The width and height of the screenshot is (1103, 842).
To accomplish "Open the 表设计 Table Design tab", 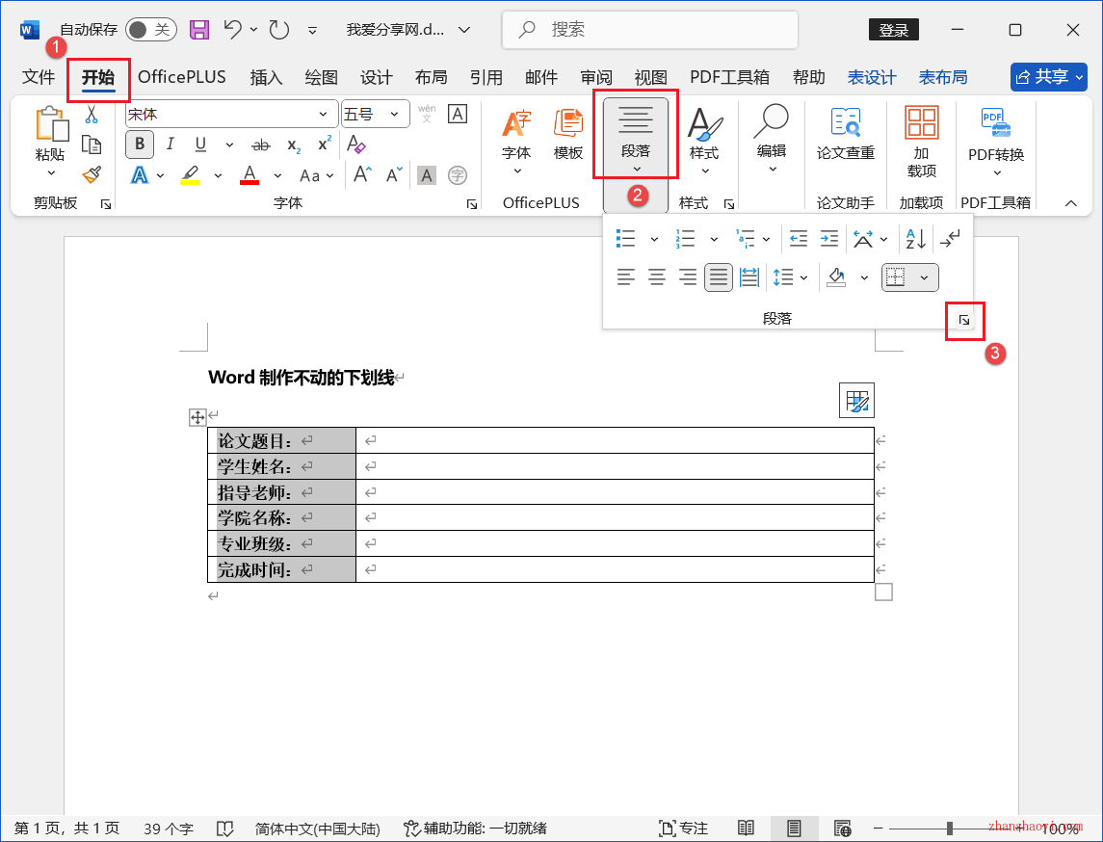I will [x=872, y=77].
